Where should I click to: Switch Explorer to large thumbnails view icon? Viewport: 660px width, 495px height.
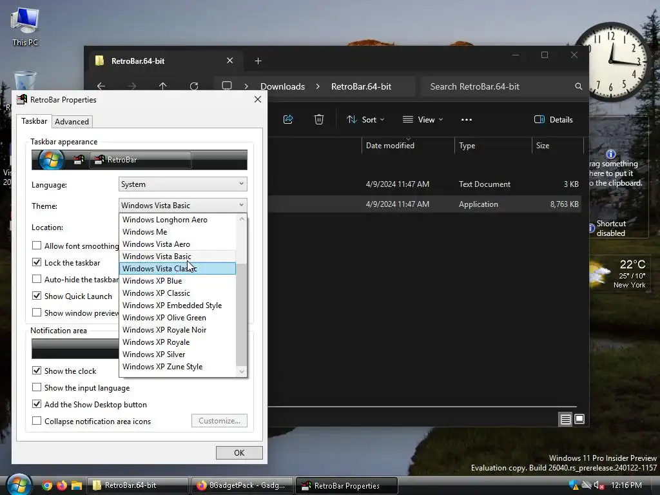click(579, 419)
